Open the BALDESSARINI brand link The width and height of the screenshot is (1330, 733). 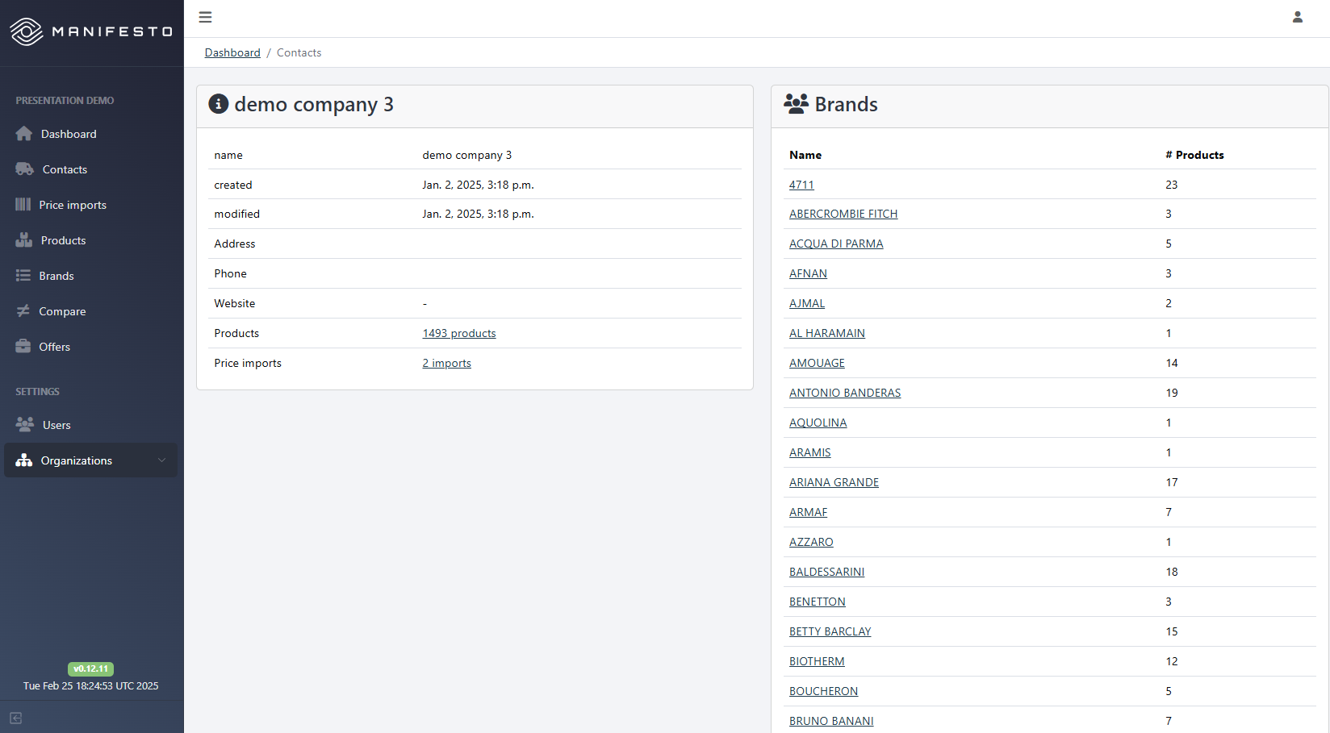826,572
